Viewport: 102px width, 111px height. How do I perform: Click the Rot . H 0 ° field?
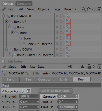click(68, 102)
